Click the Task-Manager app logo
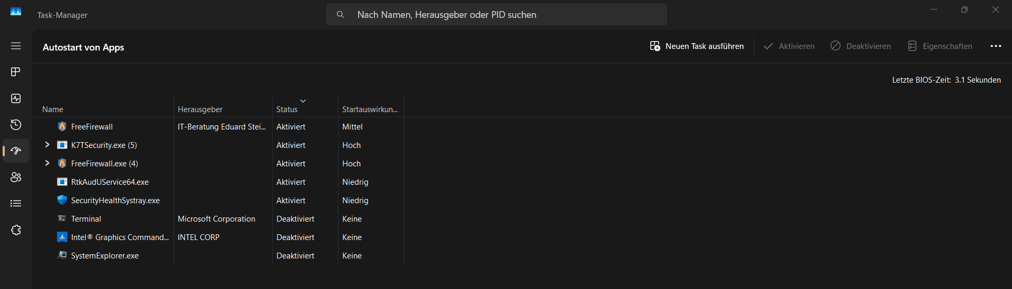This screenshot has width=1012, height=289. tap(16, 12)
